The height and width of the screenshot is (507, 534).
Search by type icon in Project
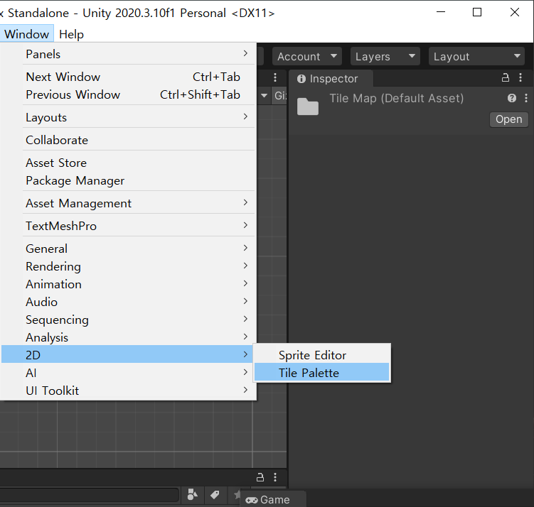[193, 495]
